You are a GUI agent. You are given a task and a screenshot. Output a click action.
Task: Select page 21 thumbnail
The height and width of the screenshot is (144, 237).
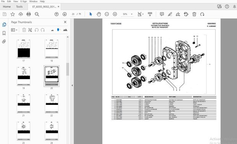pyautogui.click(x=23, y=104)
